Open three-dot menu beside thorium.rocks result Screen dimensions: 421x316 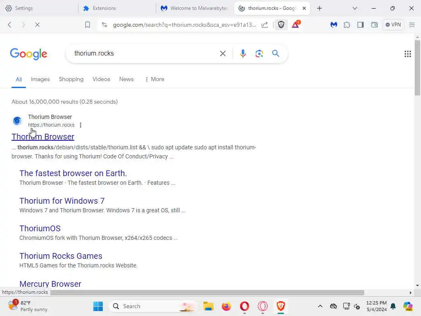(81, 125)
